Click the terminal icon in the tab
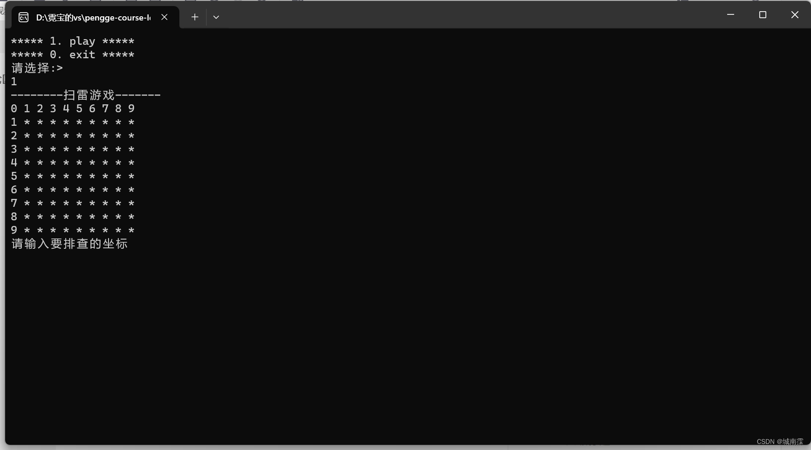Viewport: 811px width, 450px height. 23,18
